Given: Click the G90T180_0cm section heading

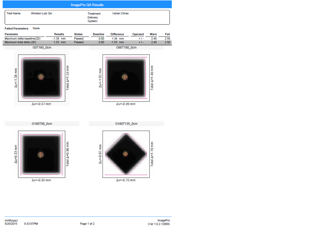Looking at the screenshot, I should coord(126,48).
